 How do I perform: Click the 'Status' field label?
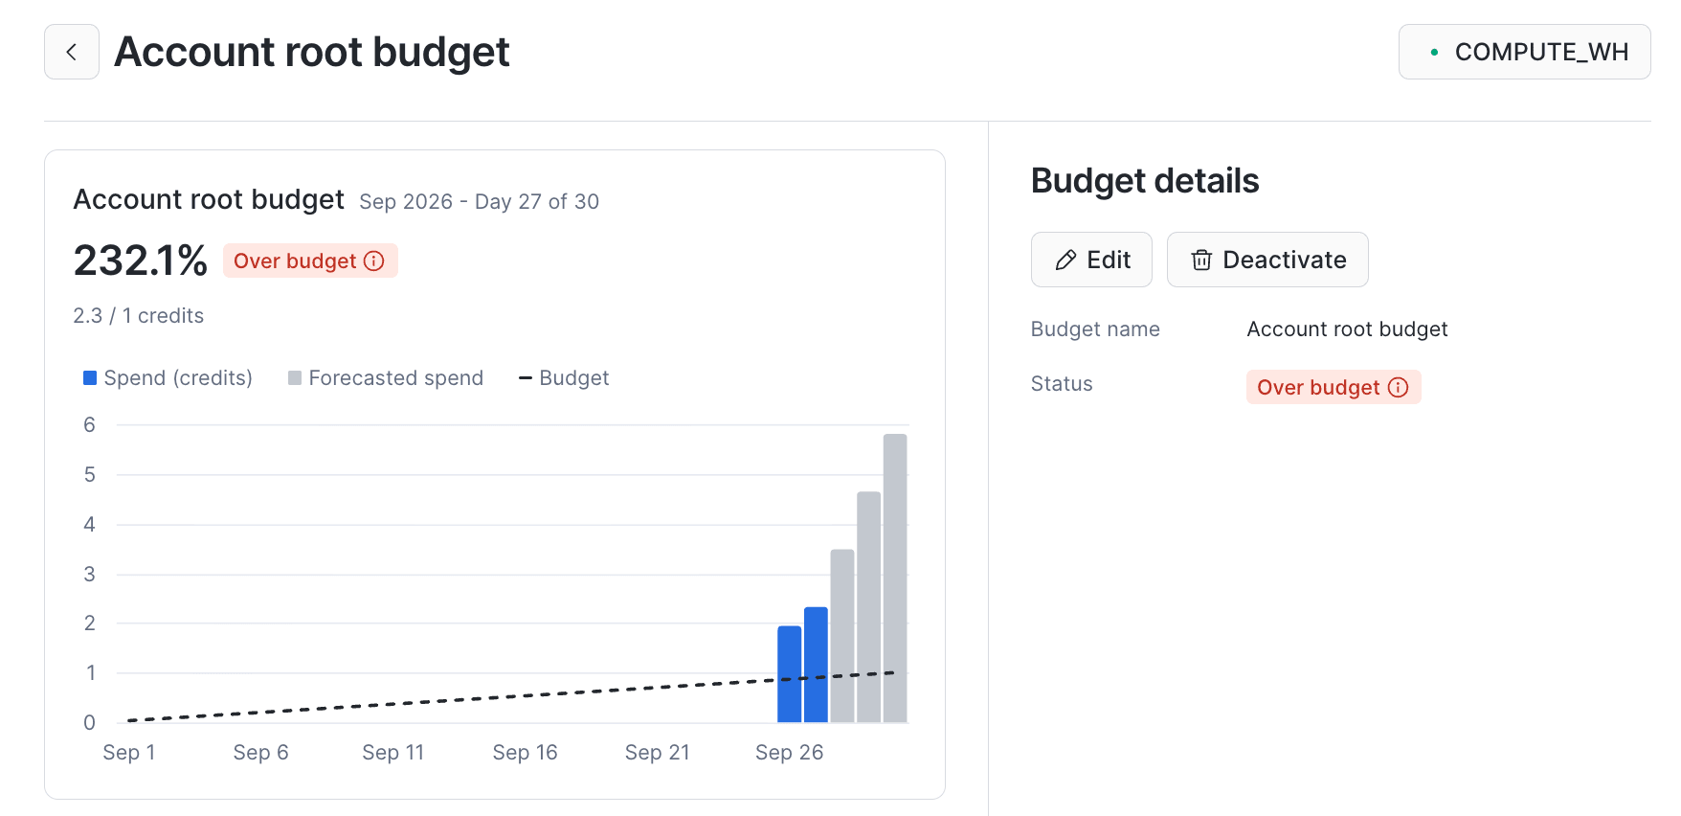pos(1062,384)
